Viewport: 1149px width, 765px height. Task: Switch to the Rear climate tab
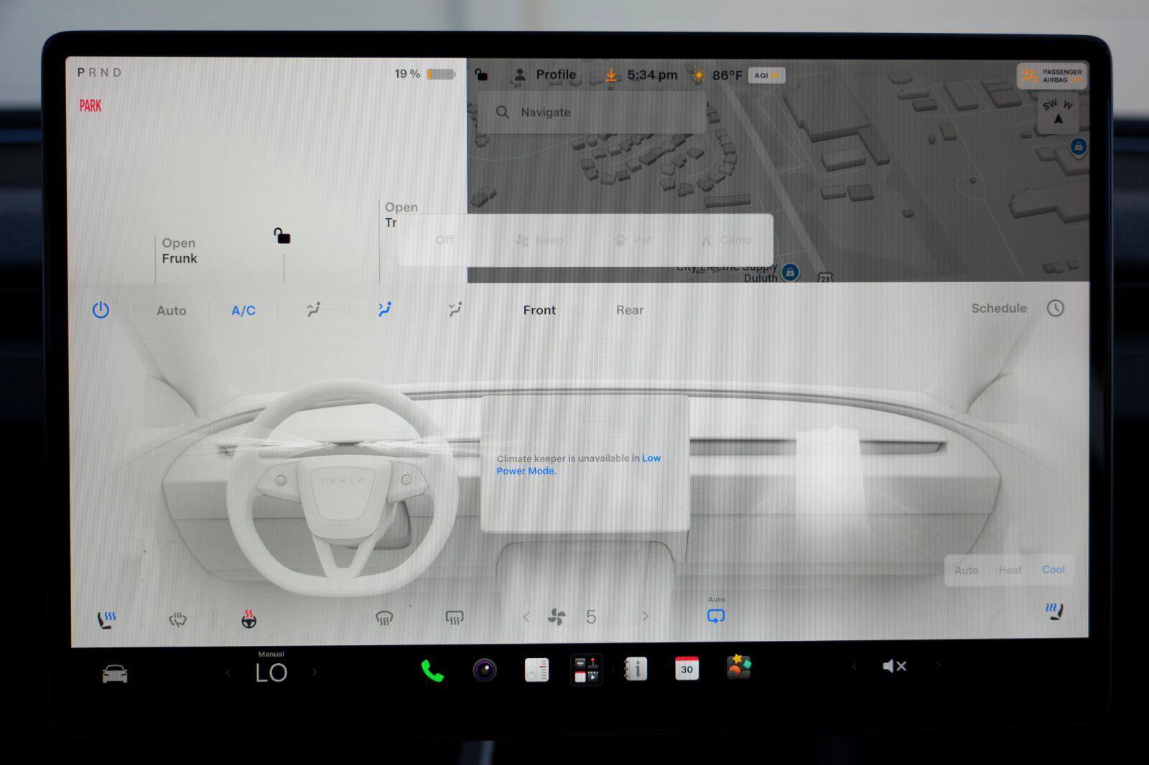[630, 310]
